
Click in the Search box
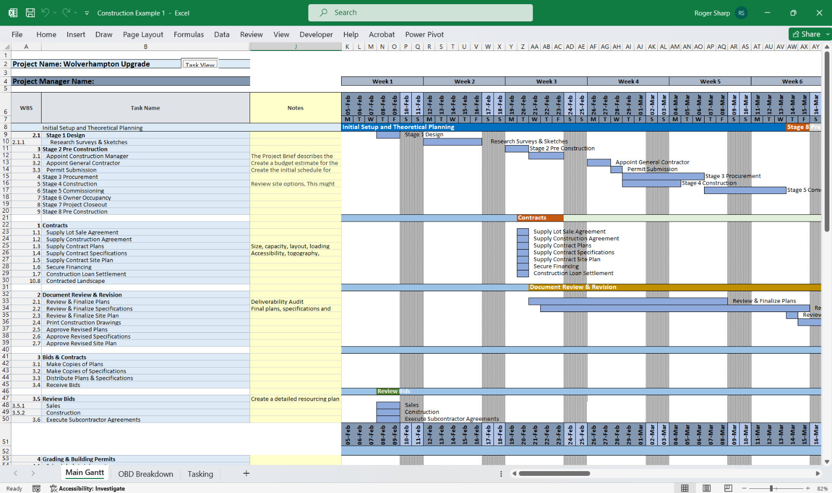420,12
